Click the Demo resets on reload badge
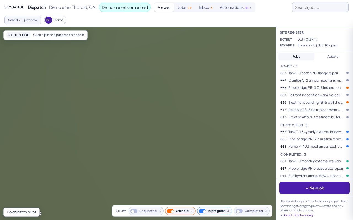 click(x=125, y=7)
